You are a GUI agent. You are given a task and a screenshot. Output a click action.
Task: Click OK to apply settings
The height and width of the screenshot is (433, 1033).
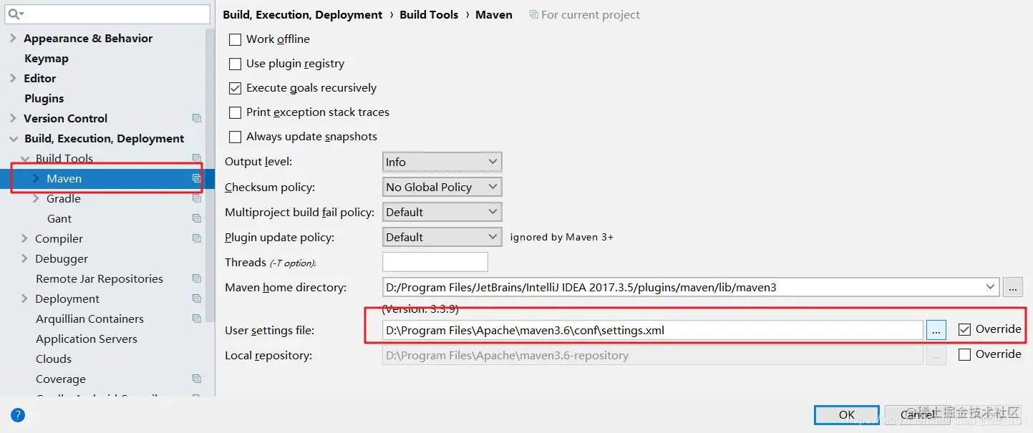846,415
